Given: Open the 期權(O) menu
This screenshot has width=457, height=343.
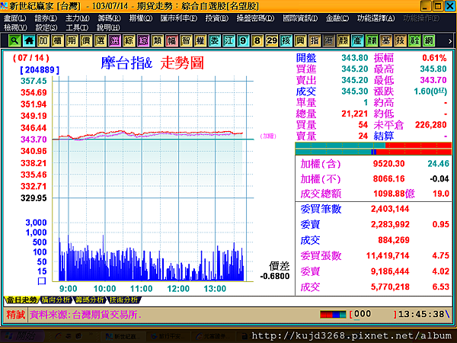Looking at the screenshot, I should [141, 18].
